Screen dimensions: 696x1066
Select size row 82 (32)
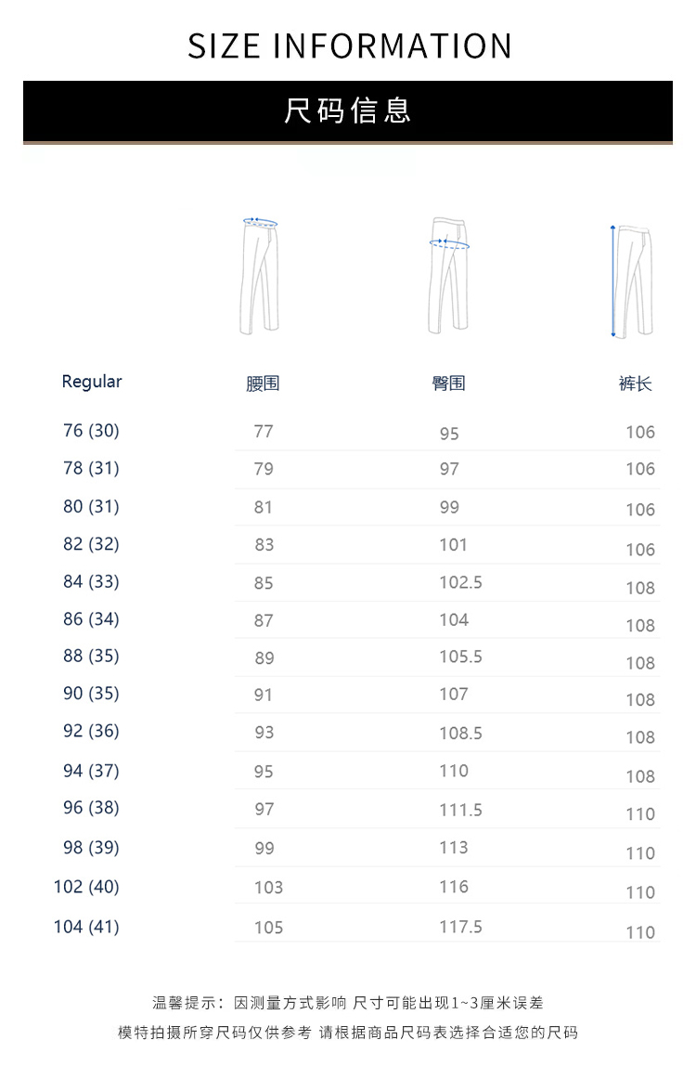pyautogui.click(x=91, y=544)
